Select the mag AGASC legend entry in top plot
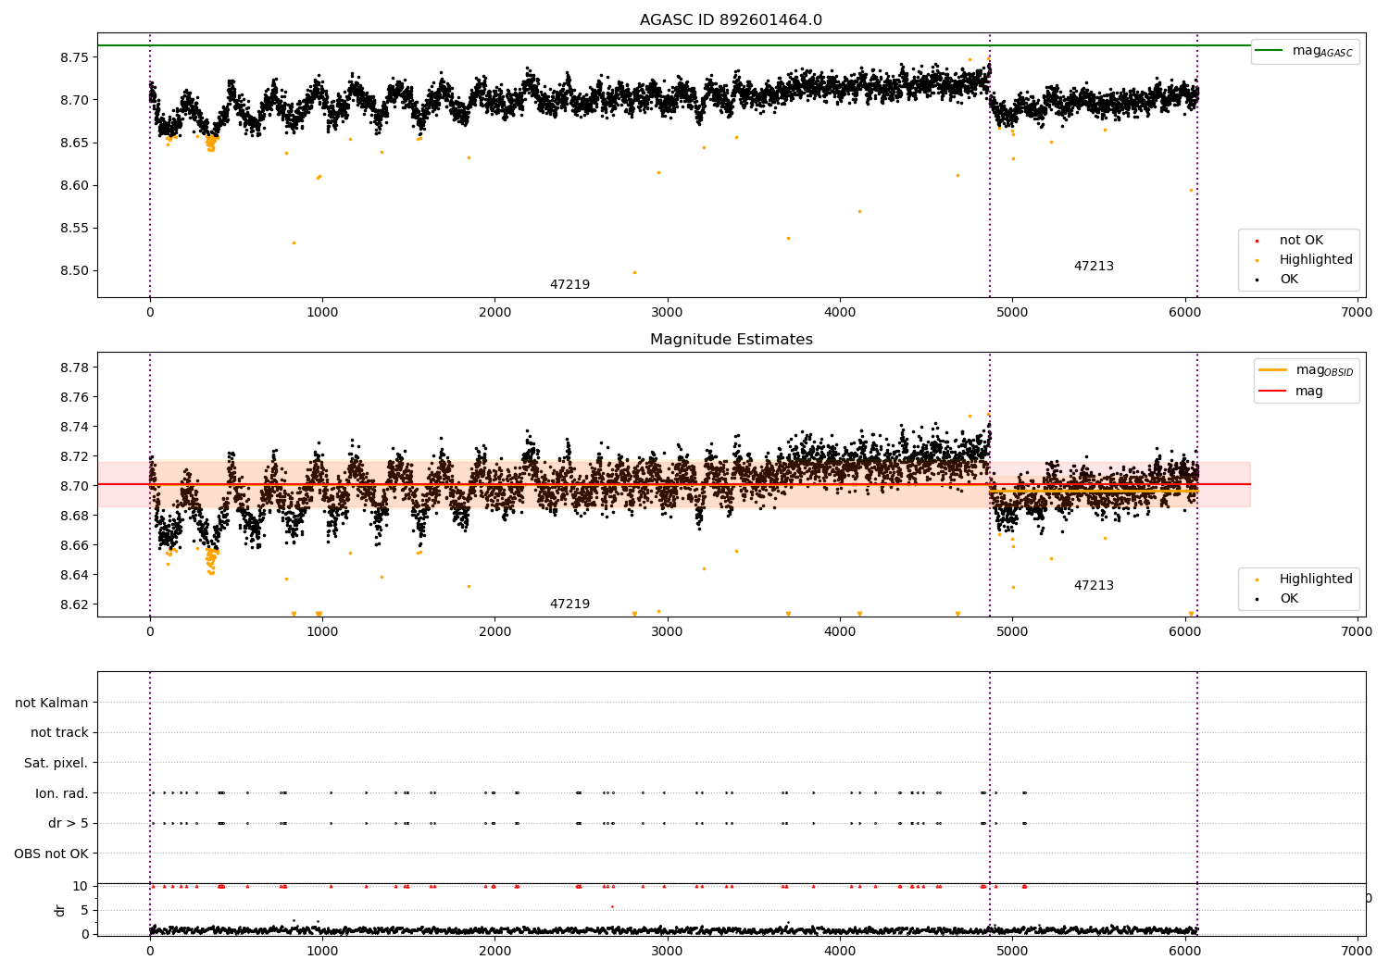The image size is (1389, 972). tap(1306, 51)
